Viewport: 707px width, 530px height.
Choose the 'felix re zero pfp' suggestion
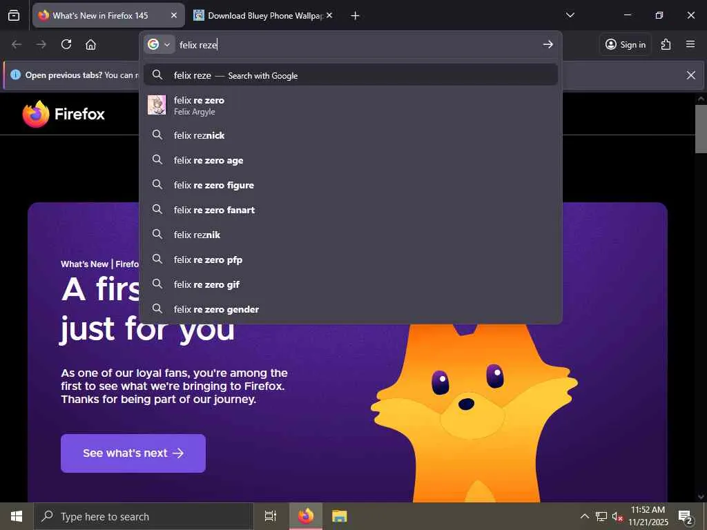coord(351,259)
